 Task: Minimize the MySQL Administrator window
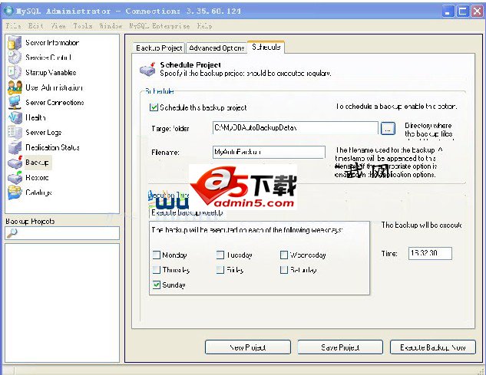[x=448, y=12]
